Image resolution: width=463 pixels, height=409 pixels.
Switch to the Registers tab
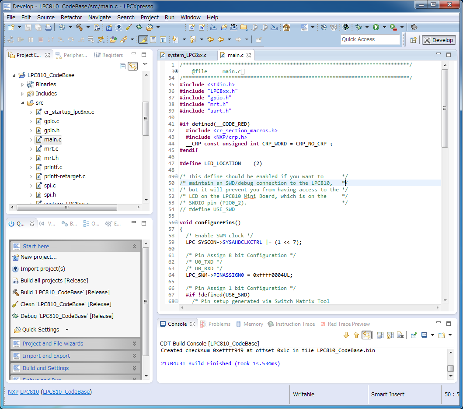(x=108, y=55)
